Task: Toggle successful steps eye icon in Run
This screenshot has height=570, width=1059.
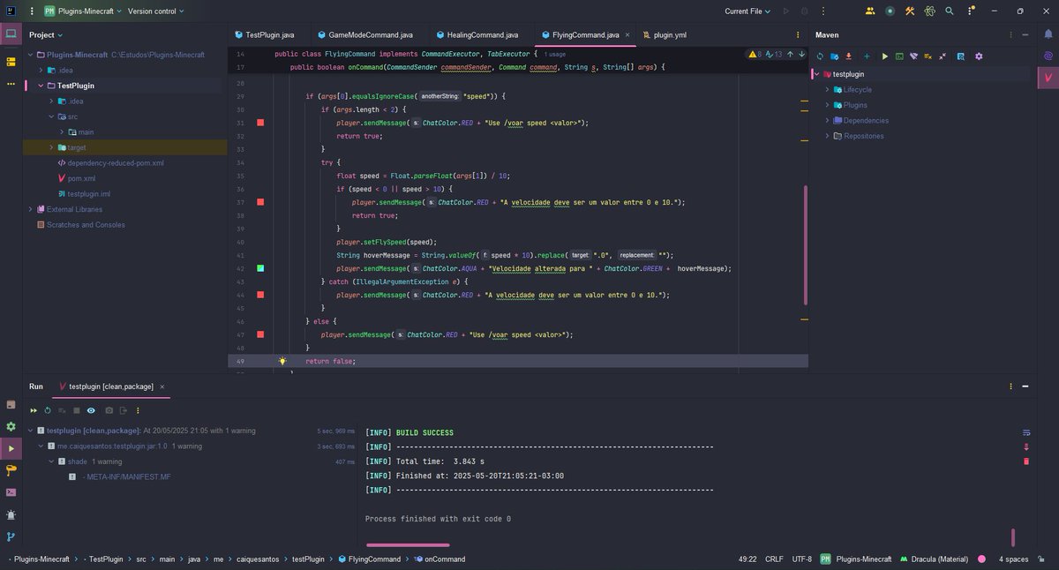Action: point(92,410)
